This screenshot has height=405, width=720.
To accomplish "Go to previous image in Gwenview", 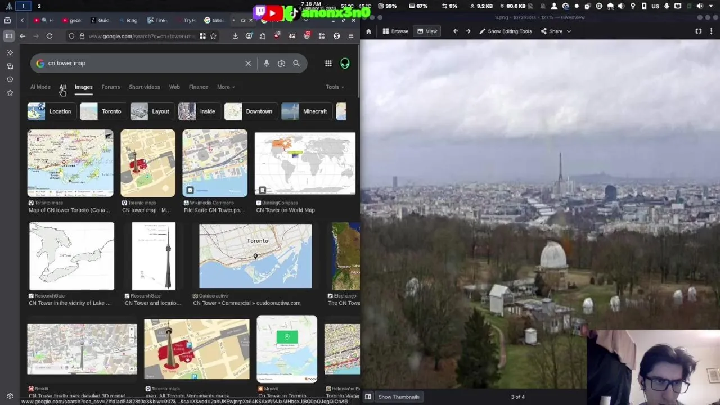I will [x=456, y=31].
